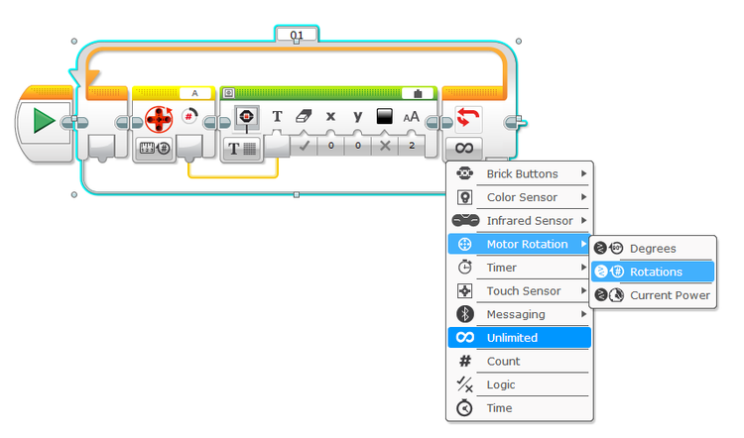744x438 pixels.
Task: Click the eraser Clear Screen icon
Action: [304, 117]
